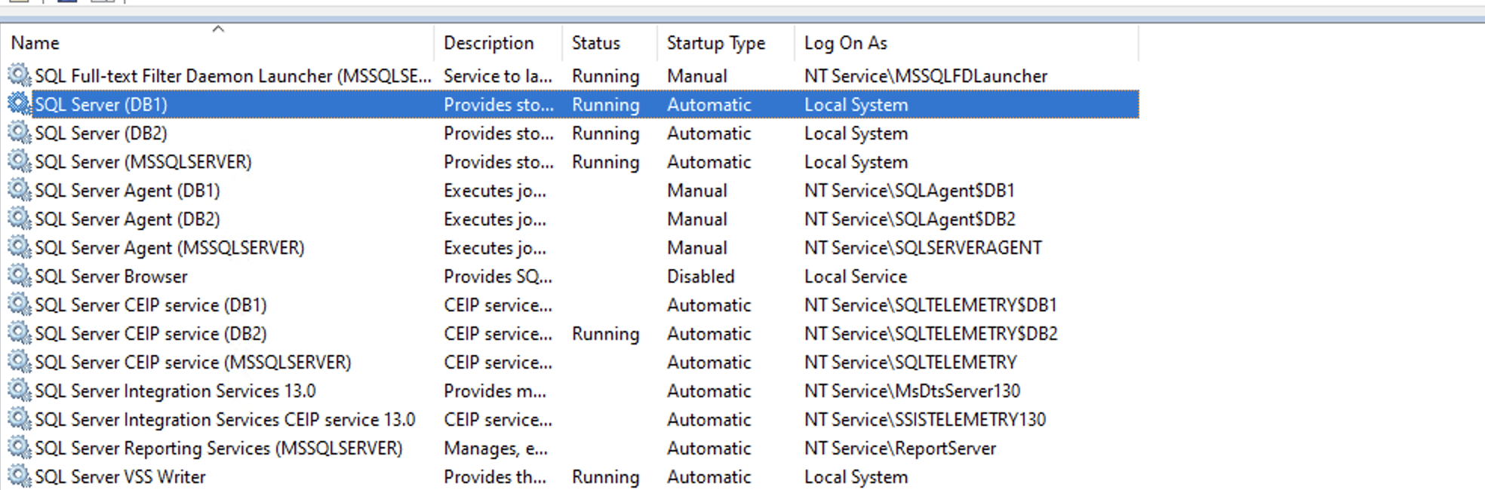Sort by the Startup Type column header

point(715,43)
